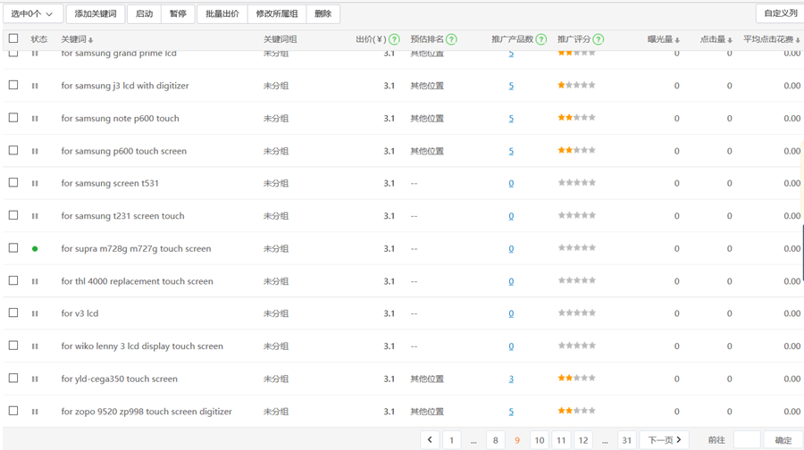Select checkbox for wiko lenny 3 keyword
The width and height of the screenshot is (804, 450).
pyautogui.click(x=13, y=346)
